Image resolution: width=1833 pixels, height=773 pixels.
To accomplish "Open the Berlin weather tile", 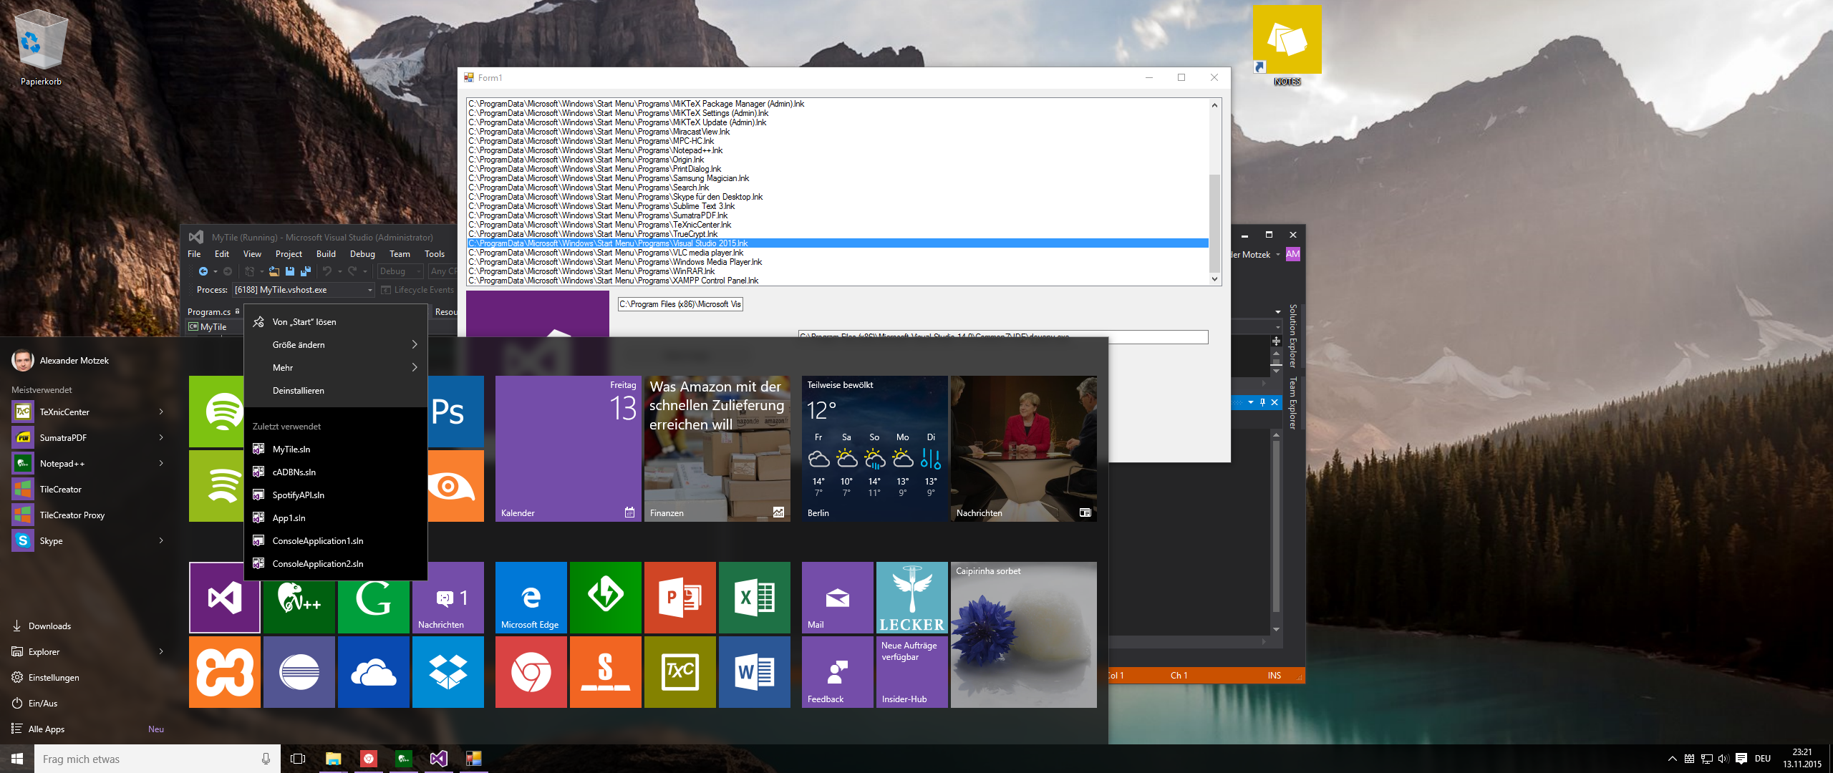I will click(875, 449).
